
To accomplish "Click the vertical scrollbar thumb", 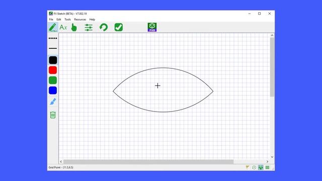I will pyautogui.click(x=272, y=67).
